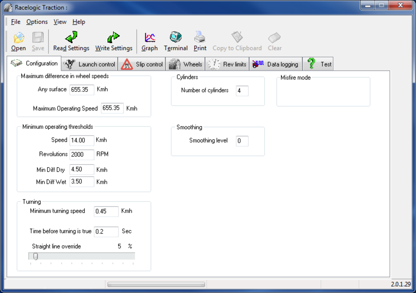This screenshot has height=293, width=416.
Task: Click the Rev limits gauge icon
Action: coord(214,64)
